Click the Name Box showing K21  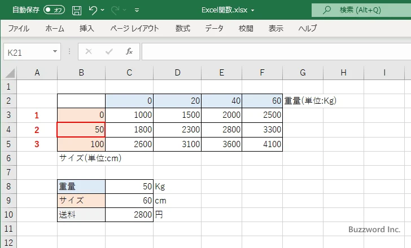(28, 52)
